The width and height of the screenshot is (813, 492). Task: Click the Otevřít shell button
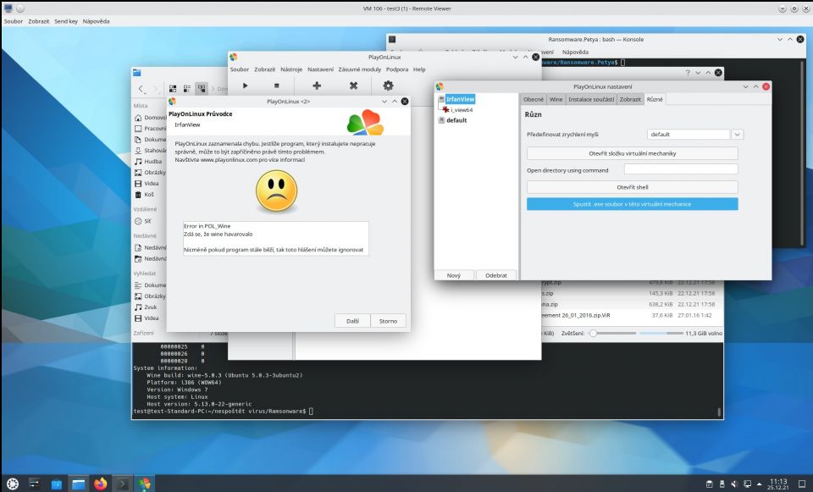pos(632,187)
